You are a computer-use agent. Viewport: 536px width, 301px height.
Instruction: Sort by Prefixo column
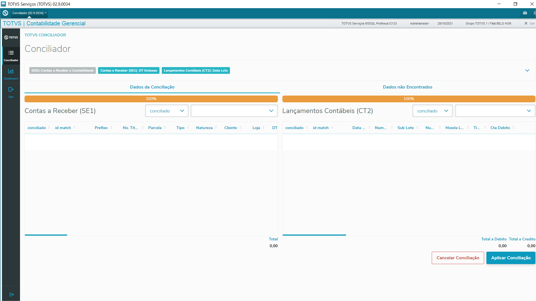point(111,128)
